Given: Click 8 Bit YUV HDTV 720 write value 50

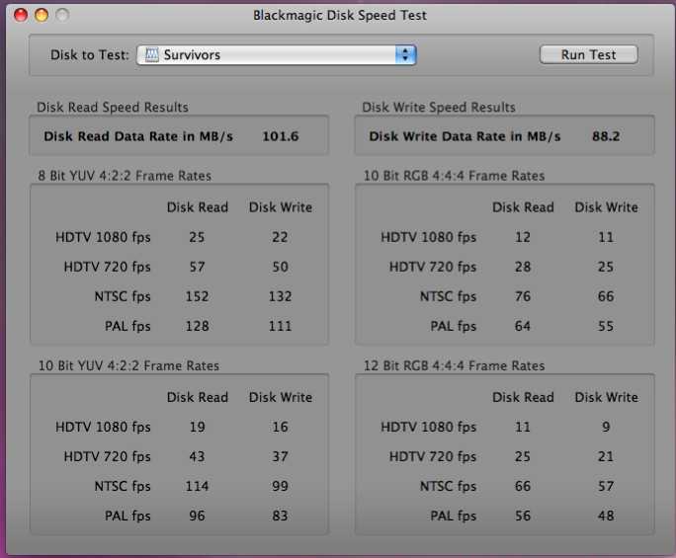Looking at the screenshot, I should coord(280,267).
